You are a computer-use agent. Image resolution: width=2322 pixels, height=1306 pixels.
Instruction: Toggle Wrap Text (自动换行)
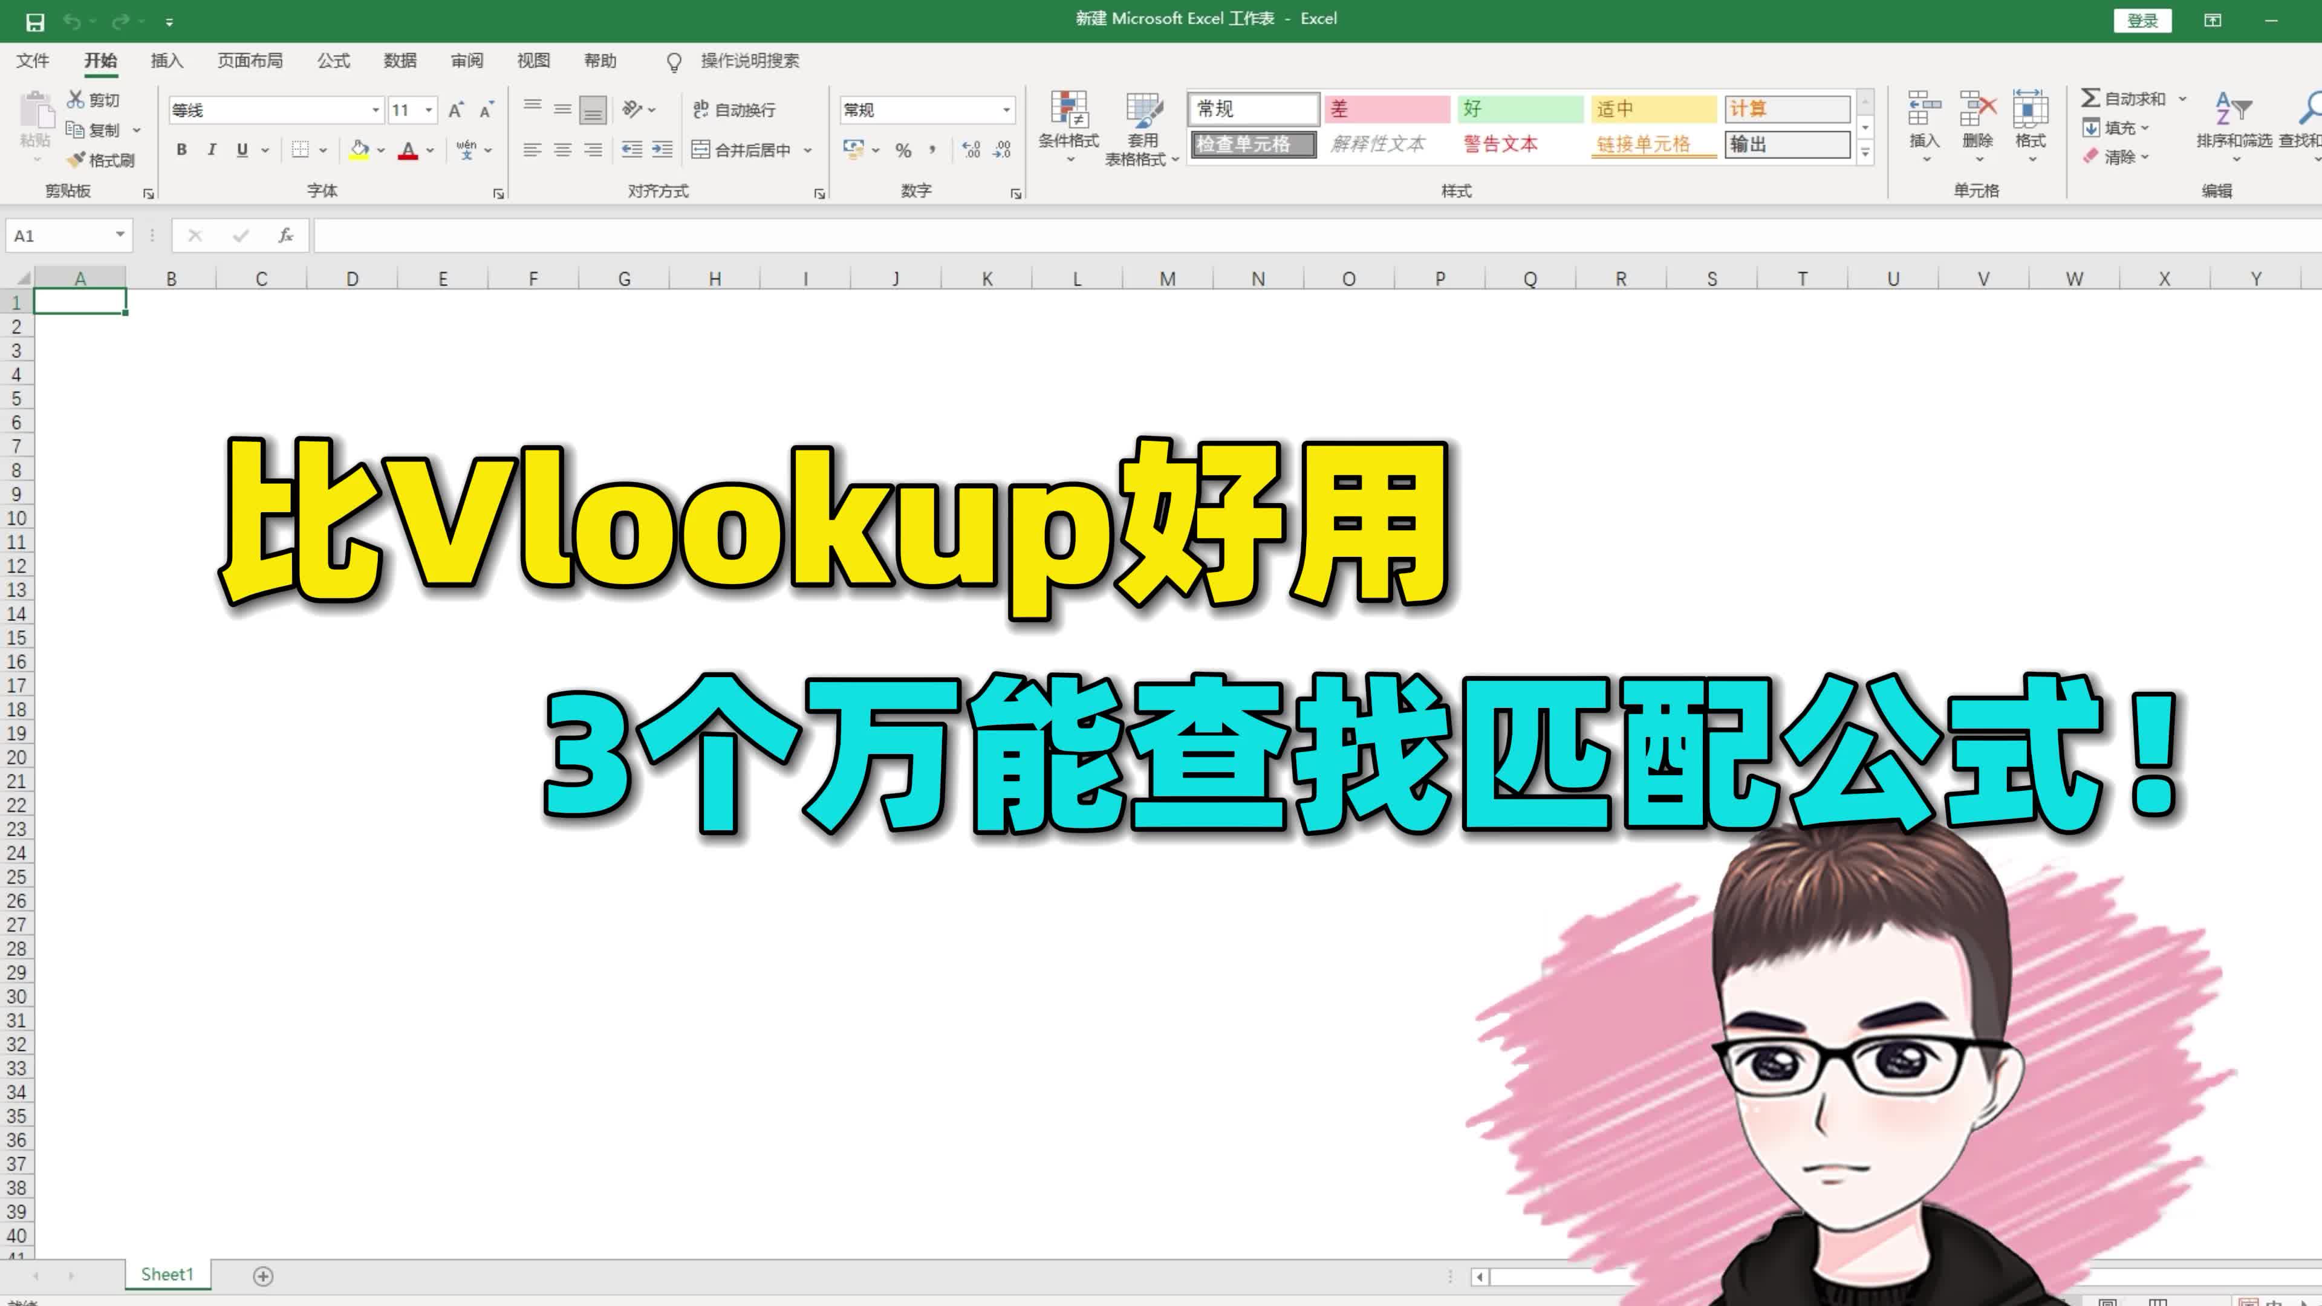point(733,110)
